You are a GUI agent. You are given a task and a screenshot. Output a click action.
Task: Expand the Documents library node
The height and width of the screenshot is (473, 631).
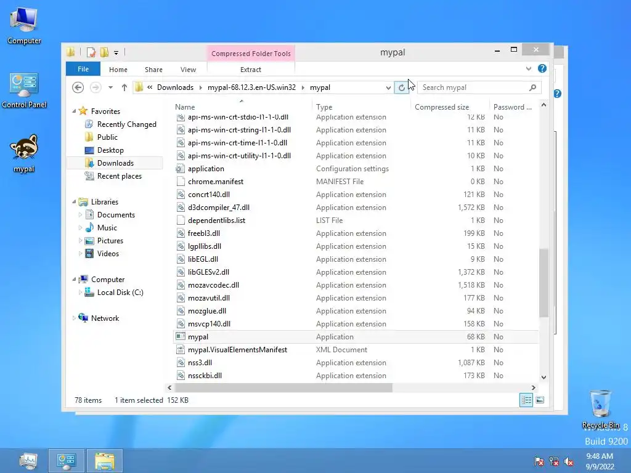pyautogui.click(x=80, y=215)
